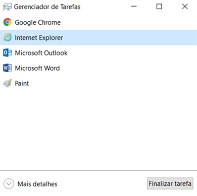Select the Internet Explorer row label
Image resolution: width=197 pixels, height=196 pixels.
click(x=39, y=38)
